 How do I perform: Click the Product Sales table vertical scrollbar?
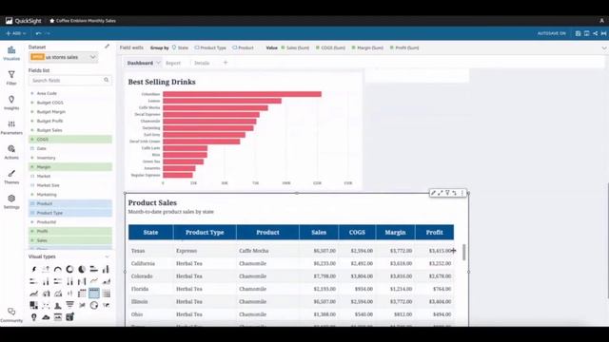pyautogui.click(x=463, y=252)
